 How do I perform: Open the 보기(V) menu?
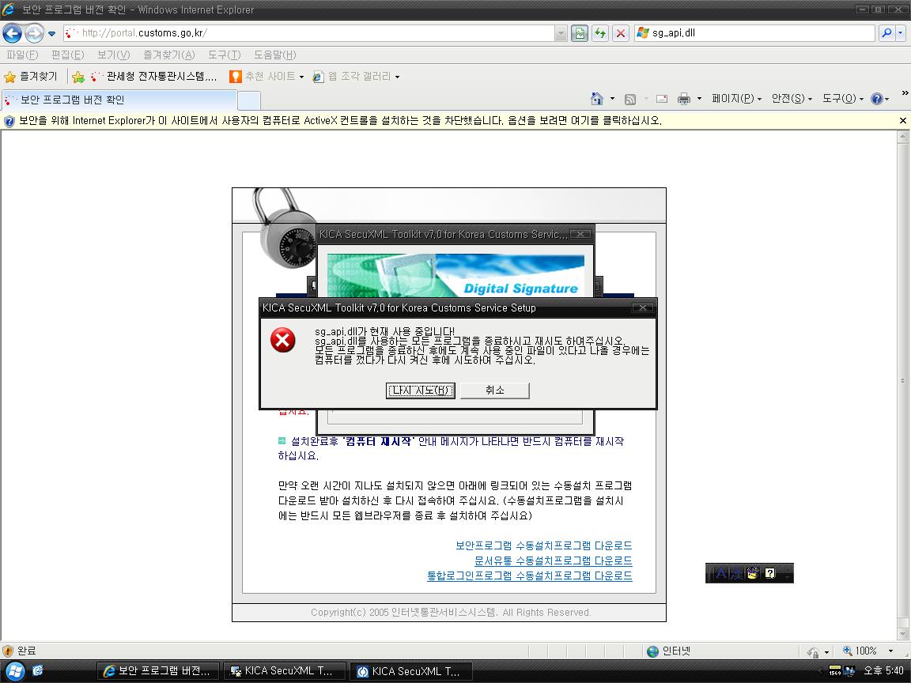pos(113,55)
